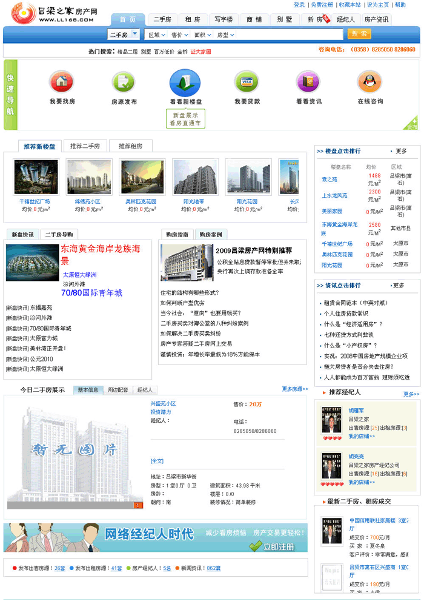
Task: Expand the 房型 filter dropdown
Action: tap(225, 35)
